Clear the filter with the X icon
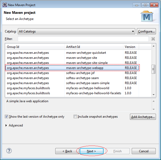This screenshot has width=161, height=160. (x=153, y=39)
